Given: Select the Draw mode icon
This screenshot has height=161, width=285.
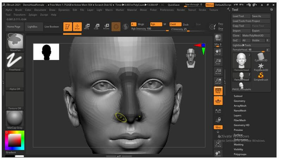Looking at the screenshot, I should pyautogui.click(x=77, y=26).
